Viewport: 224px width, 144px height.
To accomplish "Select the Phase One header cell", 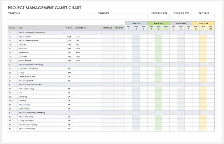I will pyautogui.click(x=136, y=23).
